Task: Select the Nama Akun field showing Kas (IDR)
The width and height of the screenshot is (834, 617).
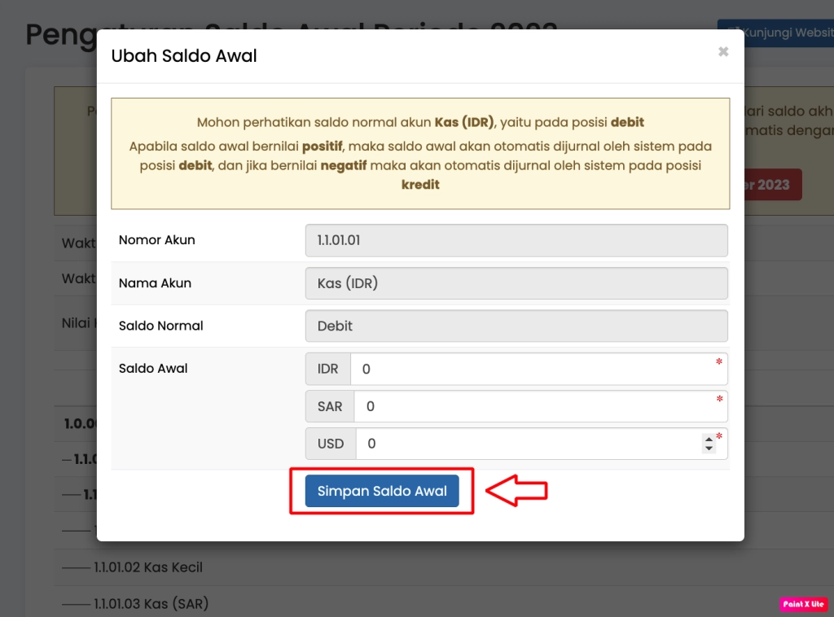Action: coord(516,283)
